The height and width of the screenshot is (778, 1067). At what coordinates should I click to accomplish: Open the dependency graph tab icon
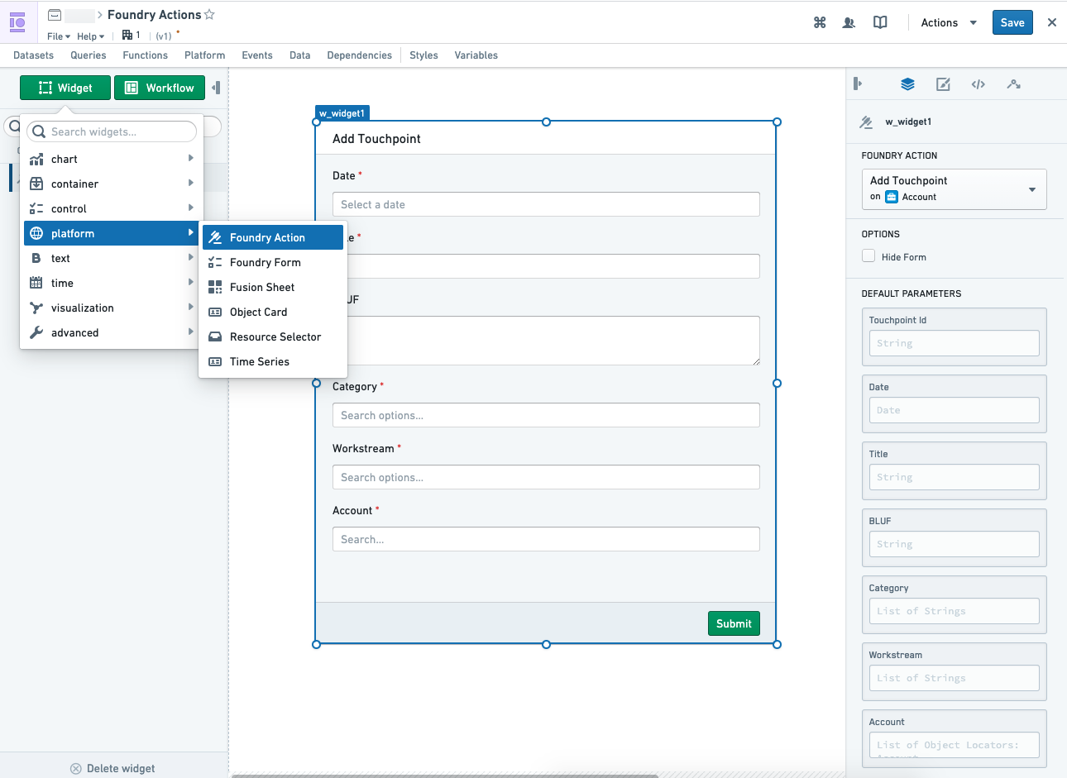1014,84
